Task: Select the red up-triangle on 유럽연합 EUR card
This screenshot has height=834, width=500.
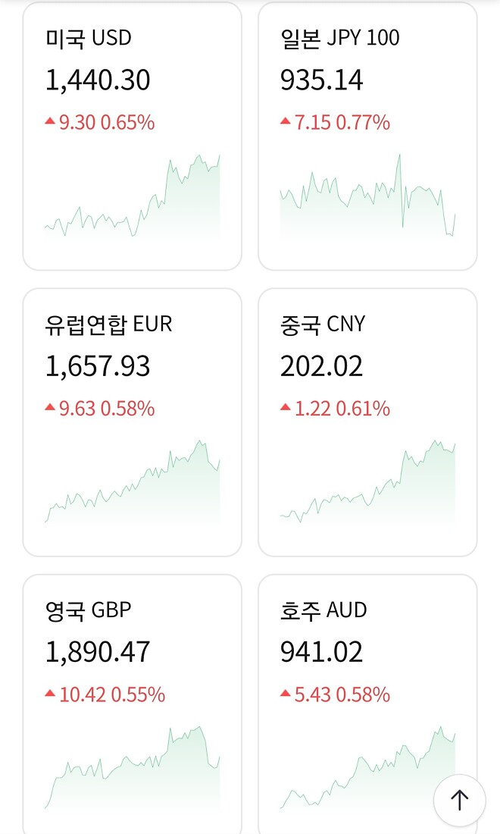Action: click(49, 408)
